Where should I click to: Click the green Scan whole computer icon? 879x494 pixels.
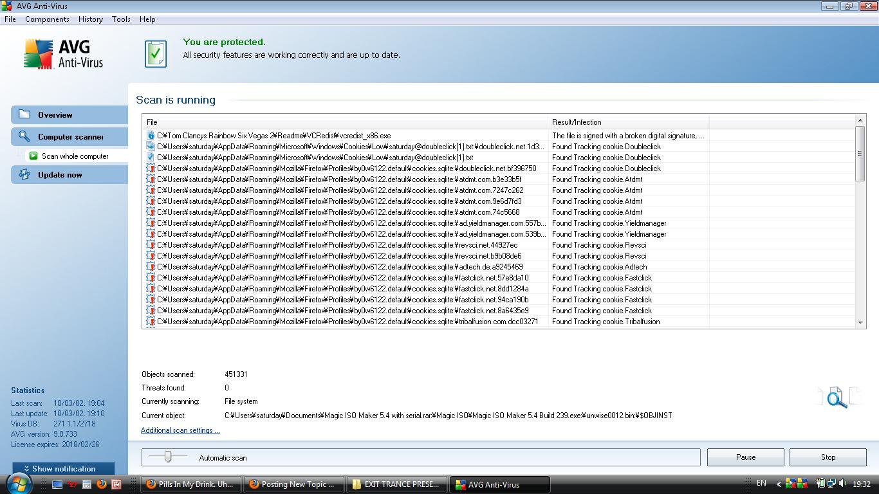click(33, 156)
